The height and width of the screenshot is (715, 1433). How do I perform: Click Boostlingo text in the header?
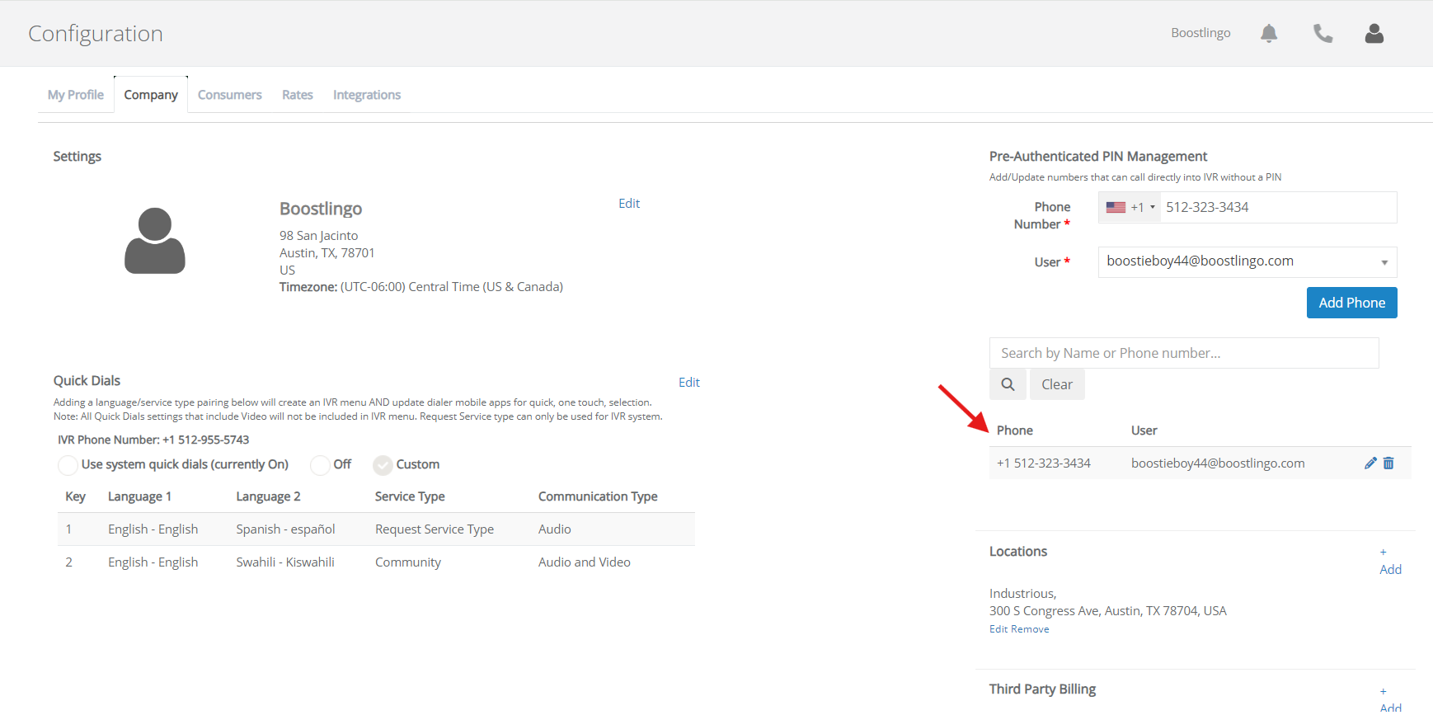click(1200, 33)
